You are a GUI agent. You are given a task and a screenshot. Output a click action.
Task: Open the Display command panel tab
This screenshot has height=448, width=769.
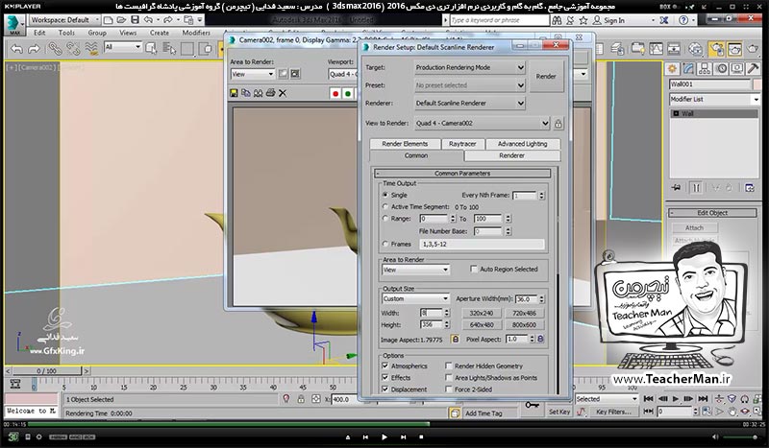[736, 68]
